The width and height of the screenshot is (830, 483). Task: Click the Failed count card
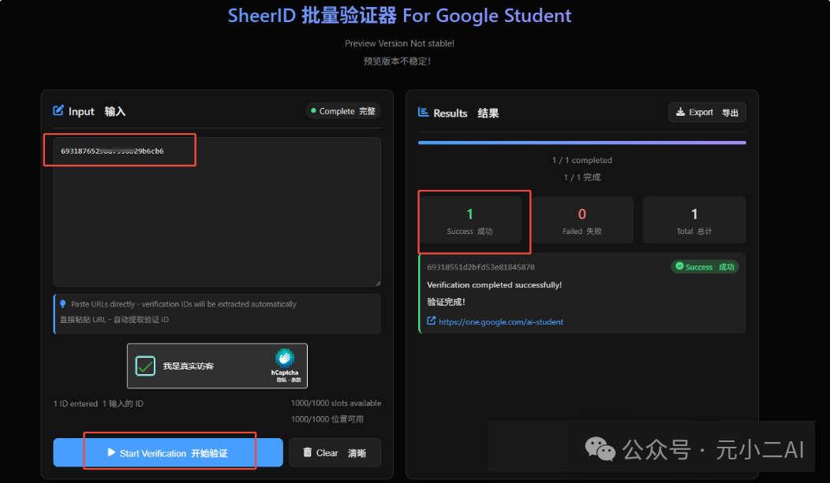pos(582,220)
